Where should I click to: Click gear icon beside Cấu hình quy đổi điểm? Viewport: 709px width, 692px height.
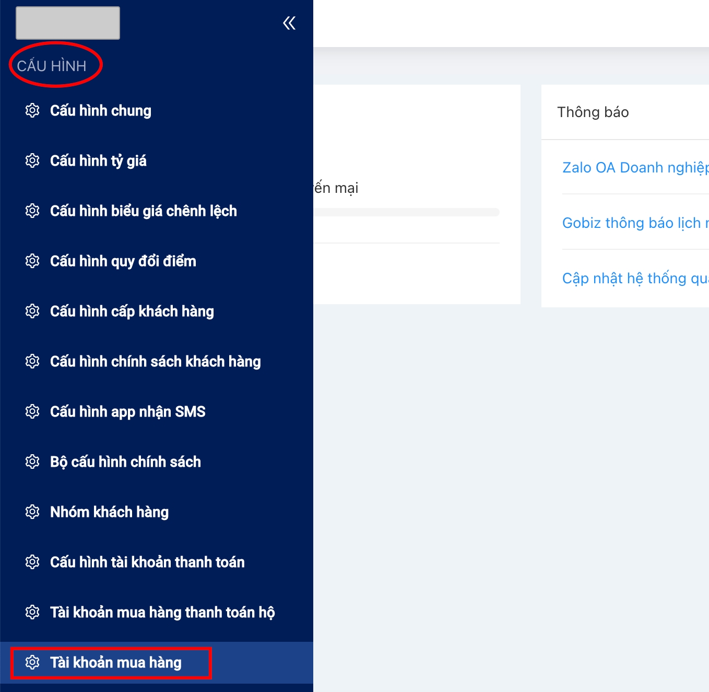32,261
